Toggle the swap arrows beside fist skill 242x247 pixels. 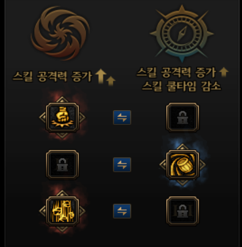122,118
